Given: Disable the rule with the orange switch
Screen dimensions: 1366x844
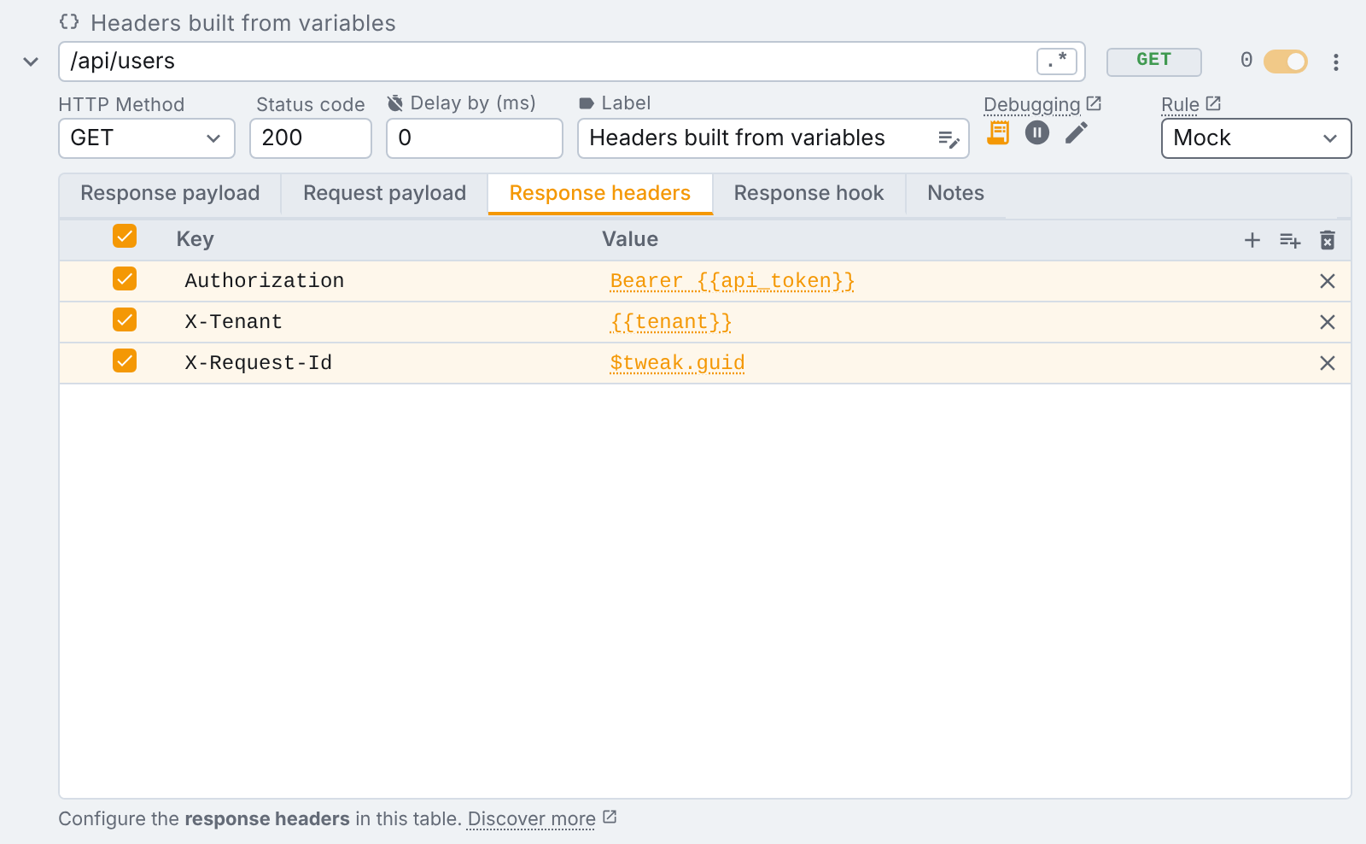Looking at the screenshot, I should coord(1286,62).
